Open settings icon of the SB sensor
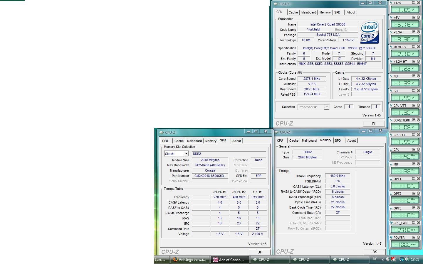 pyautogui.click(x=414, y=91)
